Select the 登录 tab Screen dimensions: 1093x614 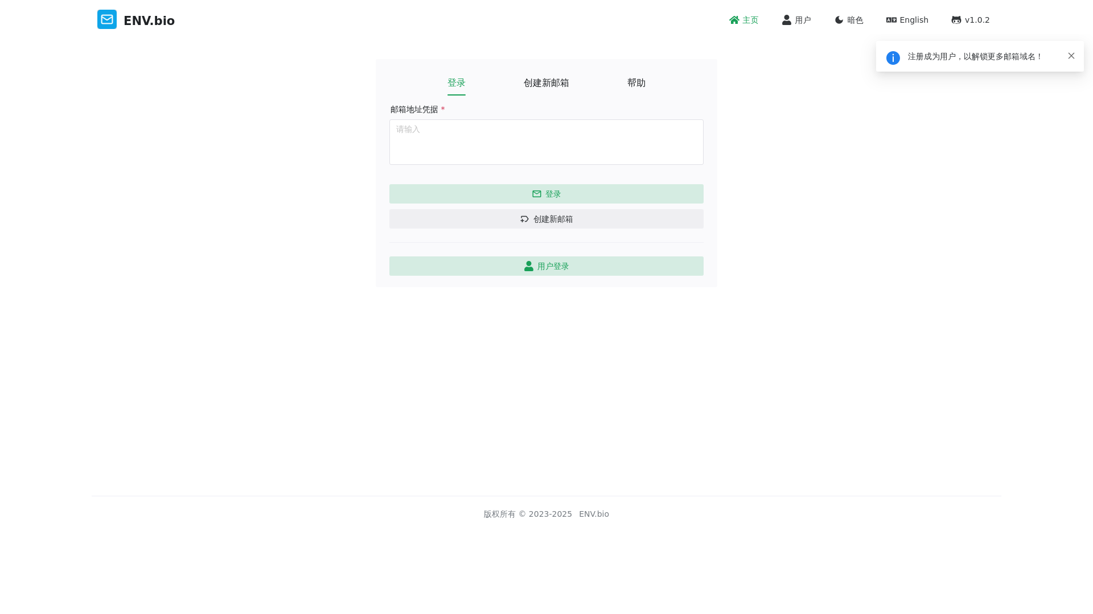click(457, 83)
